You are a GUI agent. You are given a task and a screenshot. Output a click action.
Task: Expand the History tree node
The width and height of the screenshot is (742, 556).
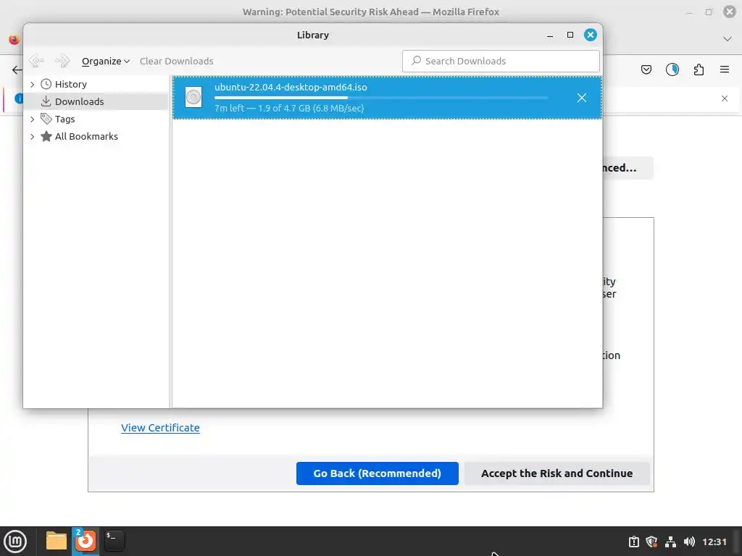[x=32, y=84]
